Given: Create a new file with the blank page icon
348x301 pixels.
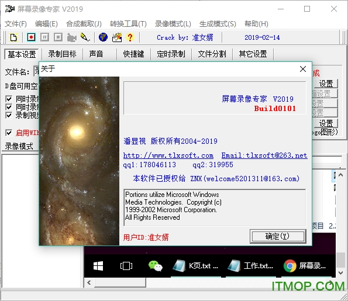Looking at the screenshot, I should tap(13, 37).
